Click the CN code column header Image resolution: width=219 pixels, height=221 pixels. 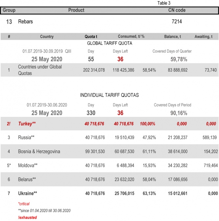tap(177, 10)
